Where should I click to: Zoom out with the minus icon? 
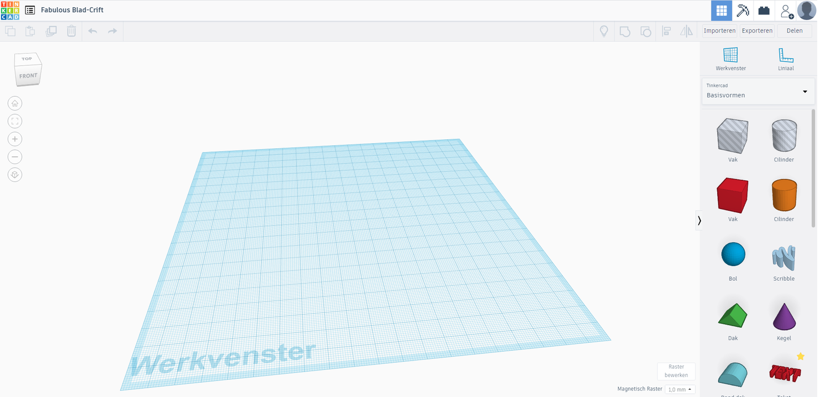click(15, 157)
